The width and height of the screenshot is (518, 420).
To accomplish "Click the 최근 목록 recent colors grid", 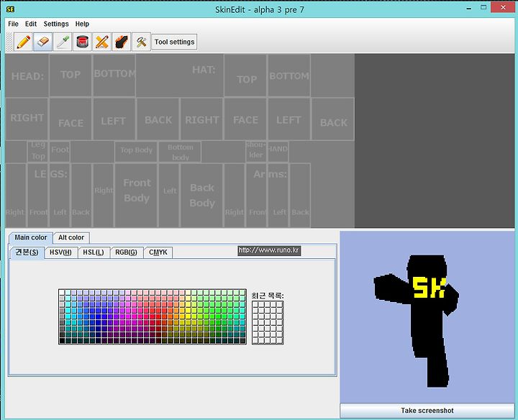I will click(268, 322).
